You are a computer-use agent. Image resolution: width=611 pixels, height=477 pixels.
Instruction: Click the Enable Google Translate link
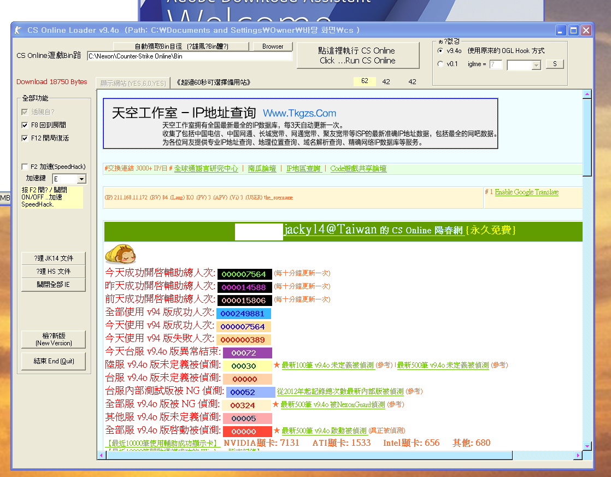[526, 192]
